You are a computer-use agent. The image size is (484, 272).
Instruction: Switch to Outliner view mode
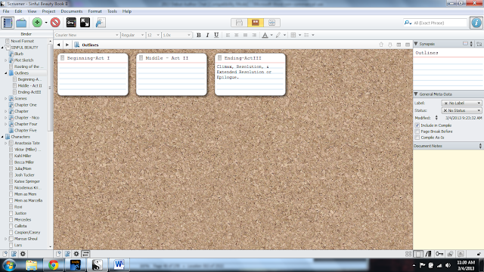tap(271, 23)
